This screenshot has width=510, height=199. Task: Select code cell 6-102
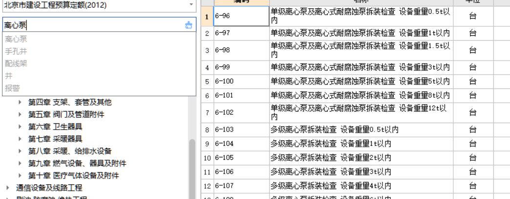[x=241, y=112]
